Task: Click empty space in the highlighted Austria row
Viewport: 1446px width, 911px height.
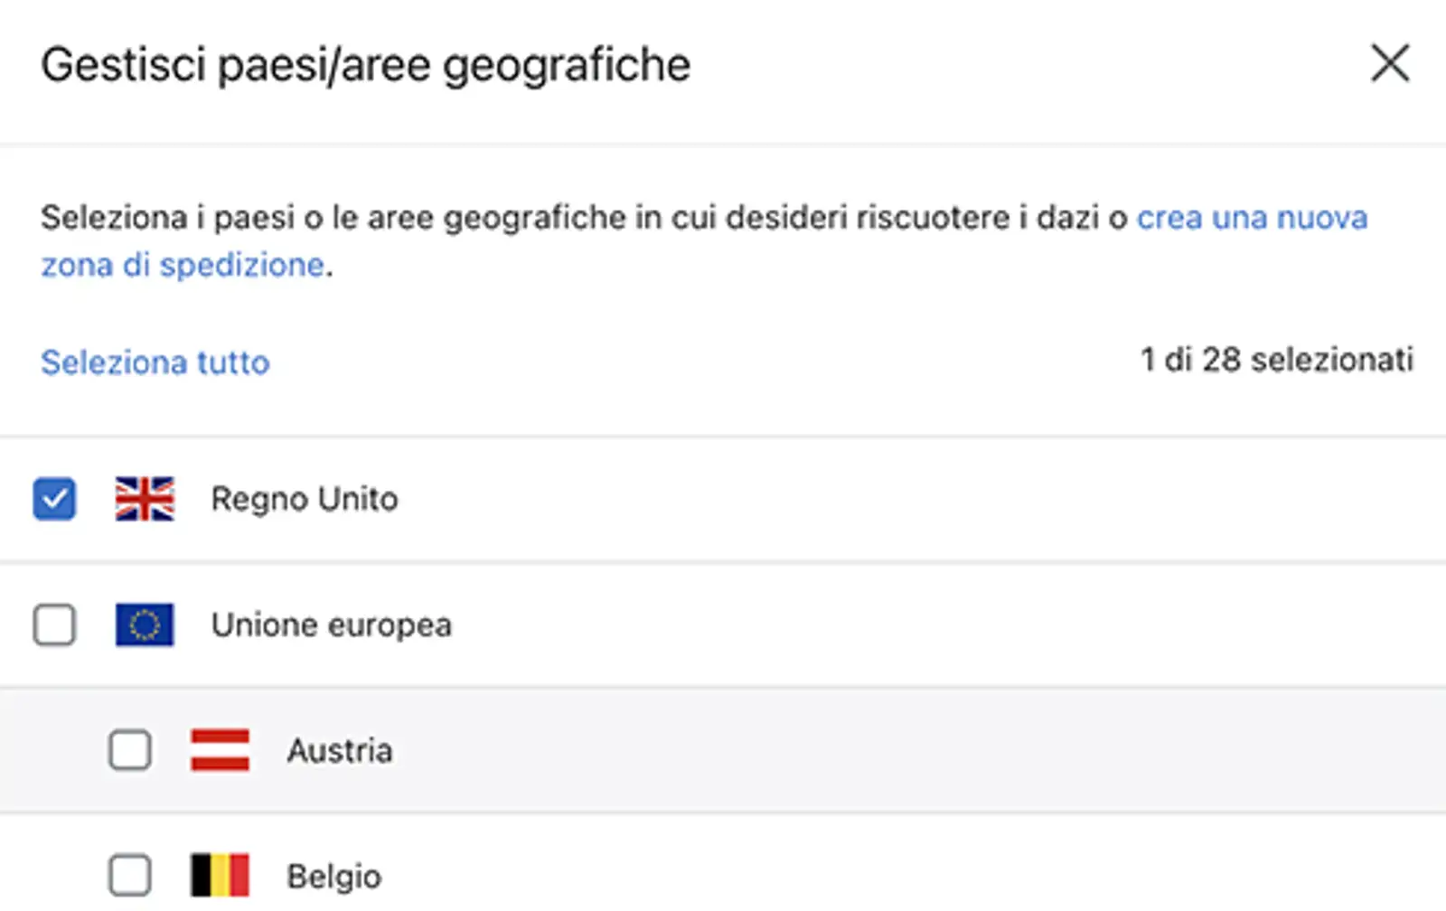Action: point(904,750)
